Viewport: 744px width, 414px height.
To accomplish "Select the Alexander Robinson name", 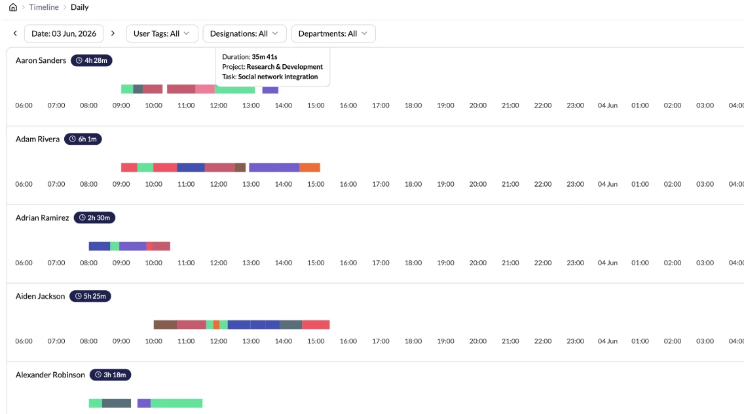I will pos(50,375).
